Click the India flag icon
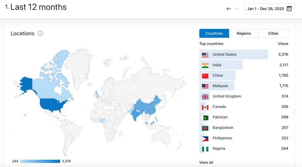The width and height of the screenshot is (302, 167). (205, 65)
